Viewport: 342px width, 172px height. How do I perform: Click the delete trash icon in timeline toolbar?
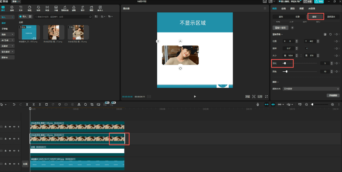46,104
